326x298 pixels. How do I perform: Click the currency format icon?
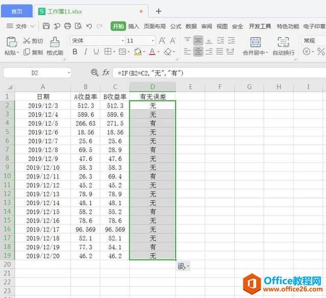[307, 52]
